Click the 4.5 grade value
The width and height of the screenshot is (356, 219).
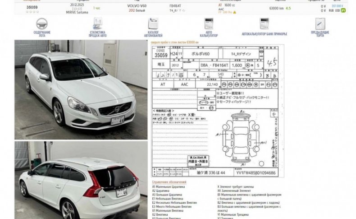pos(288,8)
